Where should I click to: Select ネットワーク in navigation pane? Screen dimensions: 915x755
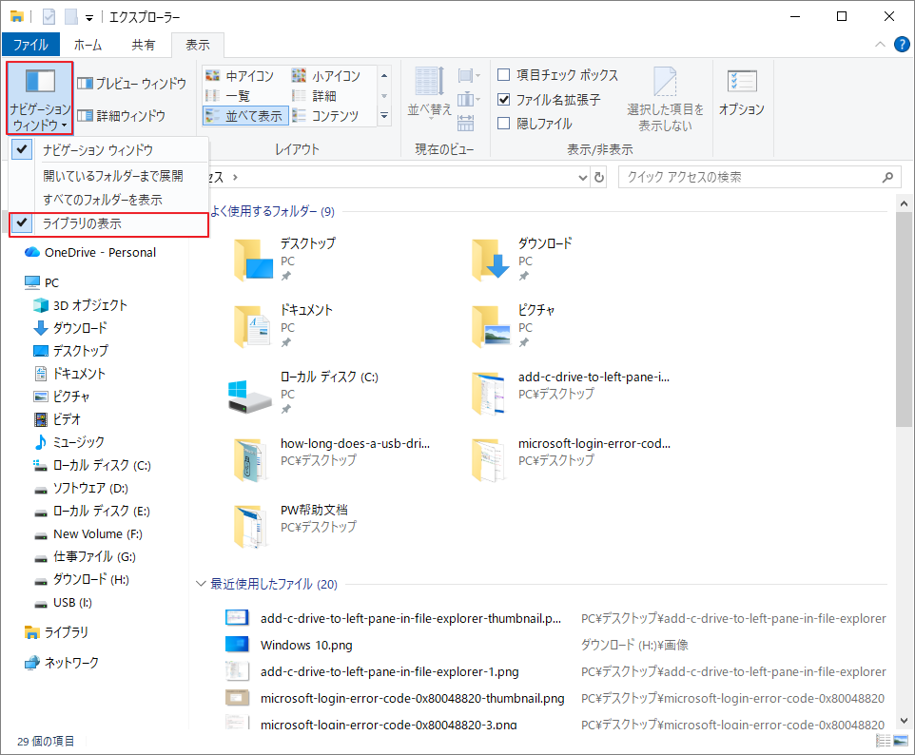tap(62, 663)
